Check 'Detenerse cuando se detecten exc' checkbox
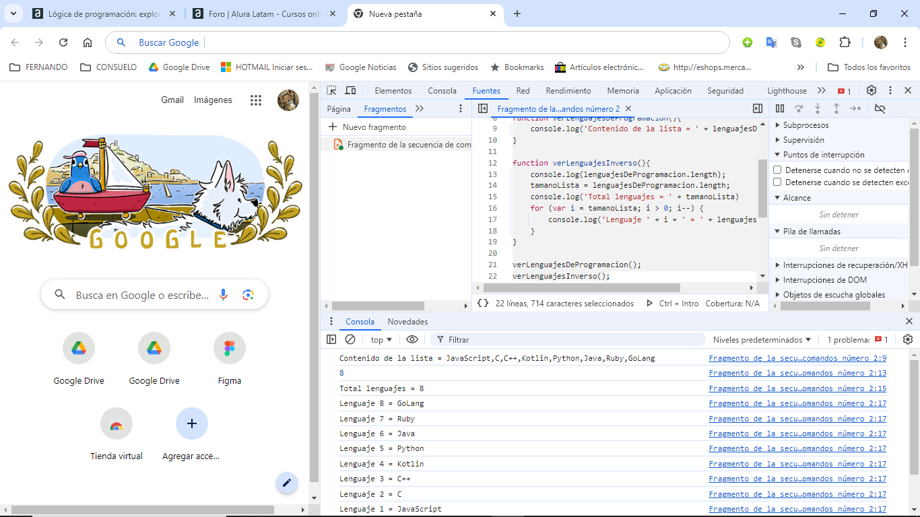Screen dimensions: 920x517 (777, 182)
